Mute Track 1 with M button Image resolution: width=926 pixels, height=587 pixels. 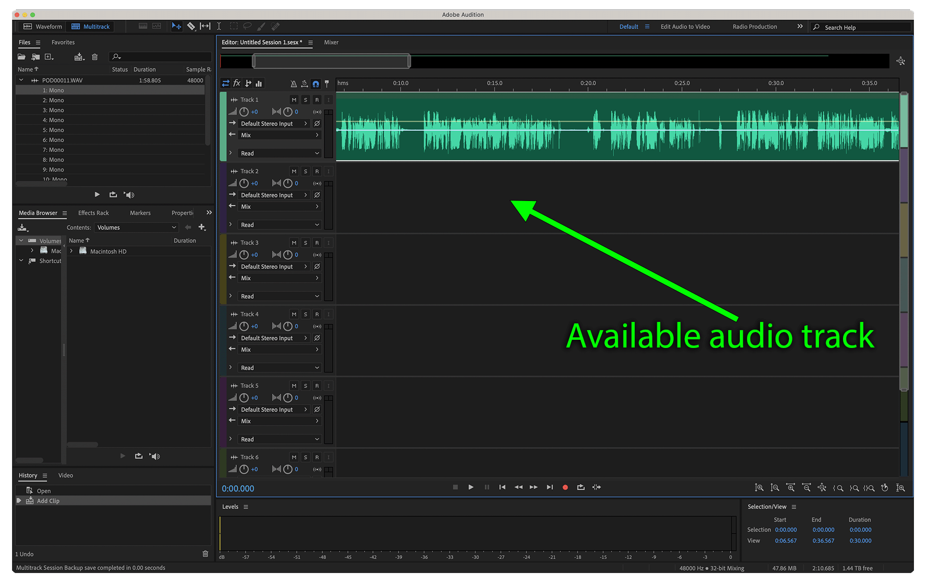294,100
